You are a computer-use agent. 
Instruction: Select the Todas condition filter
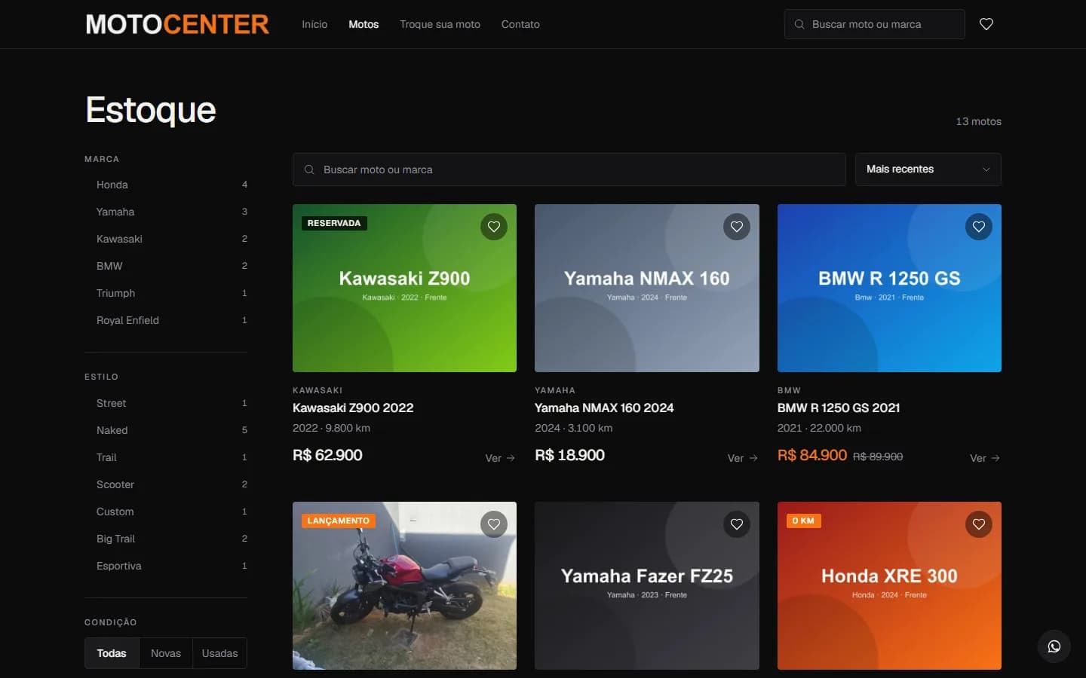click(112, 653)
